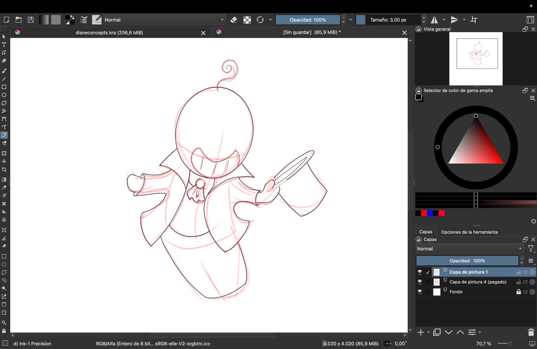Pick the Color Sampler eyedropper tool

tap(4, 187)
